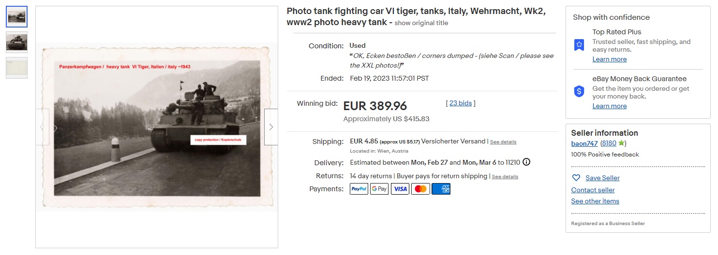Click Contact seller link
Viewport: 718px width, 255px height.
pos(593,190)
